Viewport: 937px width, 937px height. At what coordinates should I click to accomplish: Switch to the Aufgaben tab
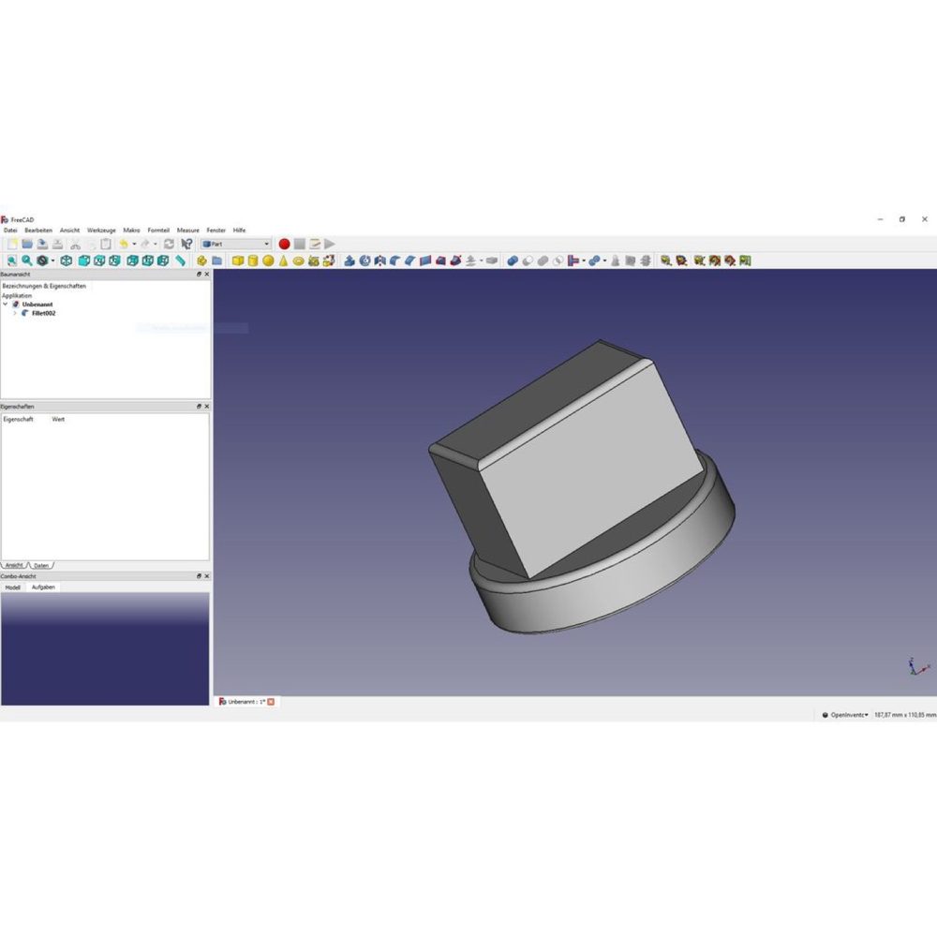click(43, 587)
